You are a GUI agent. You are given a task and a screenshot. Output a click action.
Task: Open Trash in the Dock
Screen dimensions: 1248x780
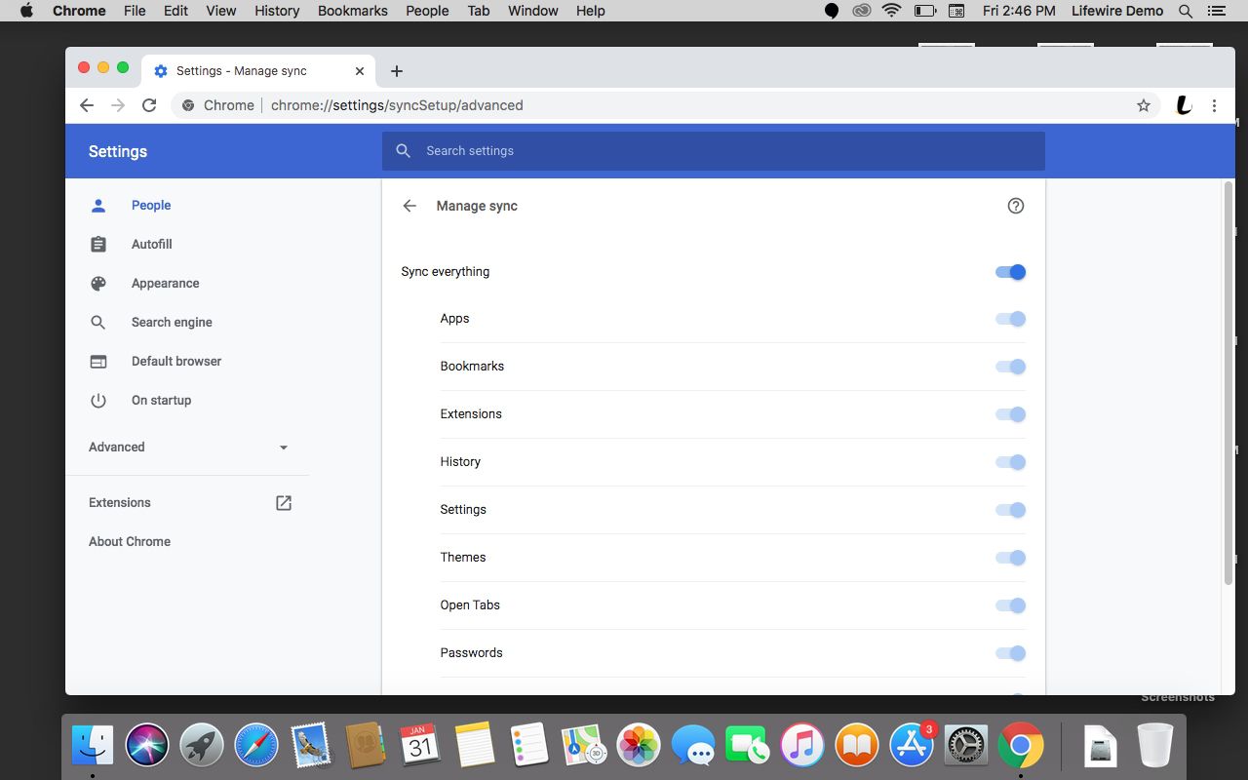click(1155, 746)
